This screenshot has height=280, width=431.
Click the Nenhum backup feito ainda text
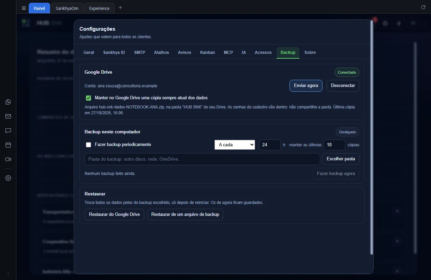[x=110, y=174]
